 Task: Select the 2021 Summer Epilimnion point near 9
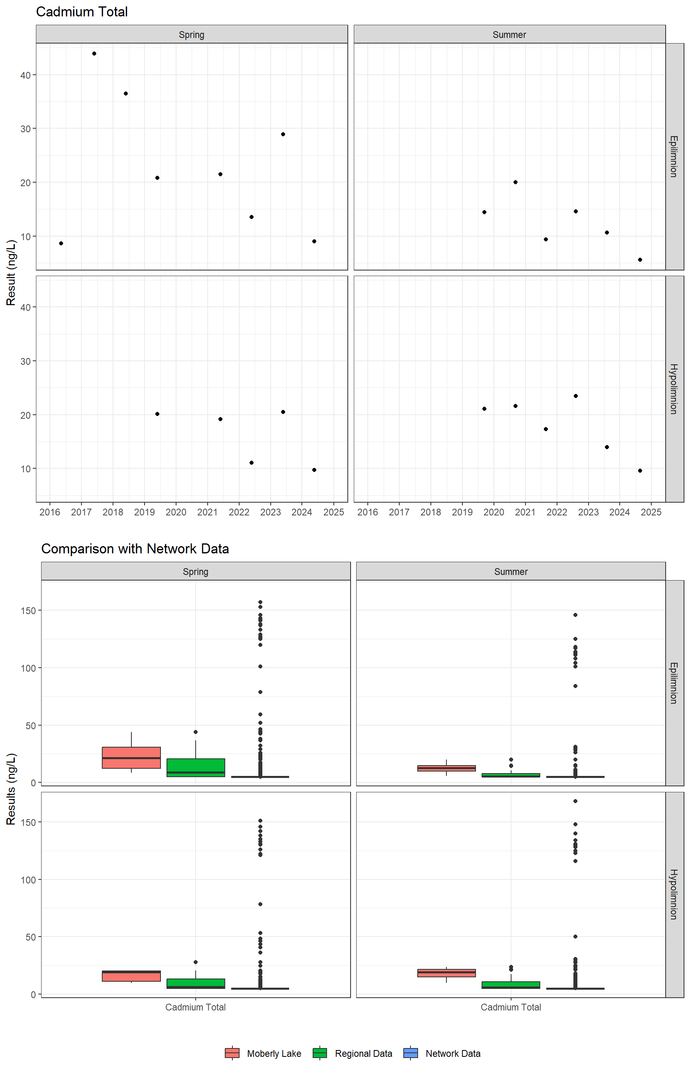pos(546,239)
